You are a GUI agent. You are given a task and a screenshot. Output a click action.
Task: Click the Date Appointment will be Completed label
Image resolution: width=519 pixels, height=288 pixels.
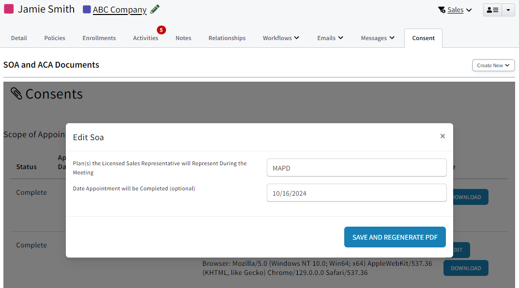134,188
